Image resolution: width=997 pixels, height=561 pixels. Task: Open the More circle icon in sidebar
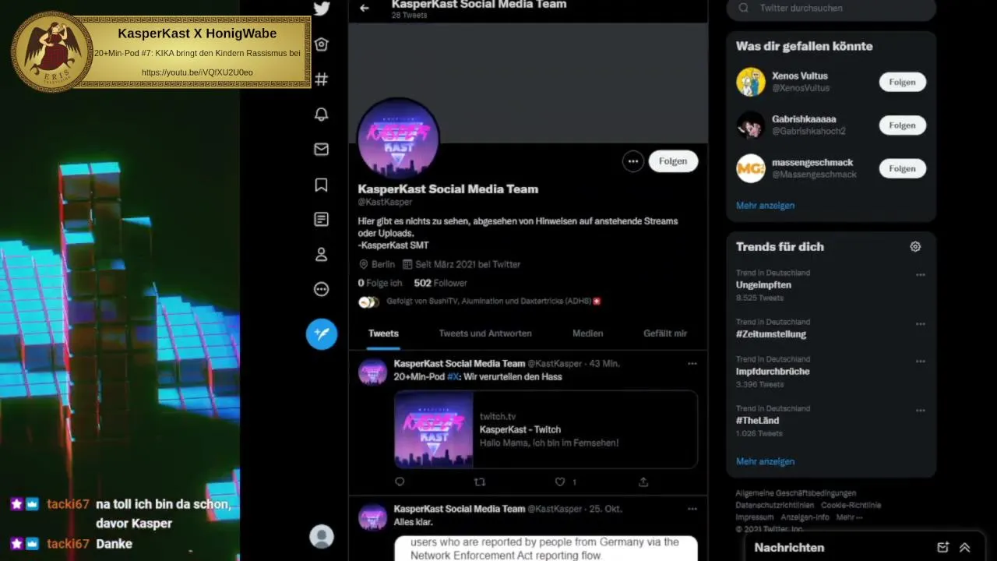(x=322, y=290)
